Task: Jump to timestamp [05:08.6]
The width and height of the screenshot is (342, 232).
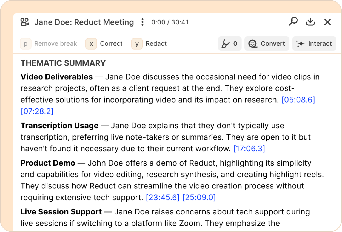Action: (x=298, y=100)
